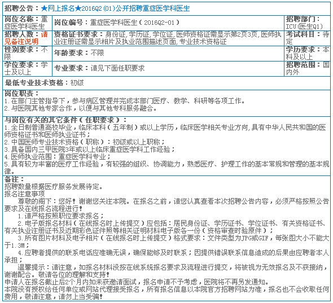Select the 资格证书要求 description cell

pos(168,38)
